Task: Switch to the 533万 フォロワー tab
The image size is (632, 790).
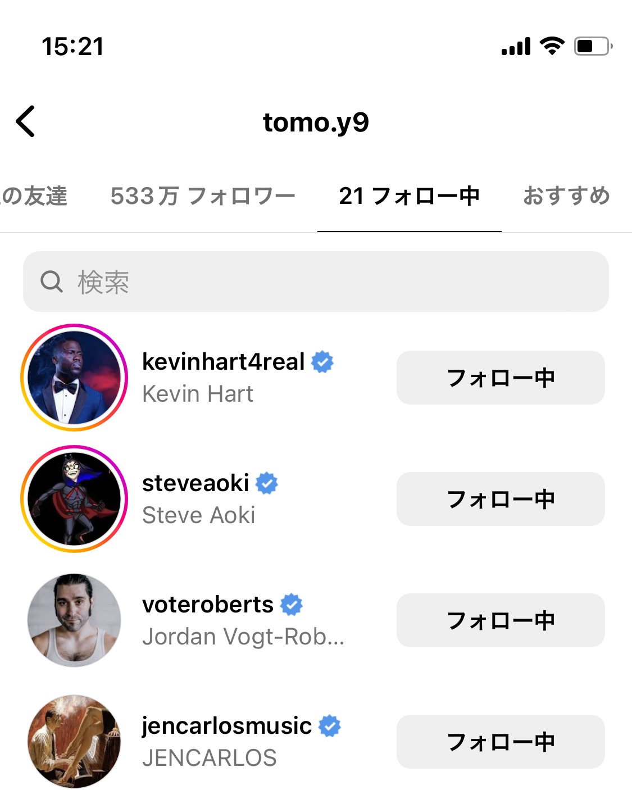Action: pos(203,196)
